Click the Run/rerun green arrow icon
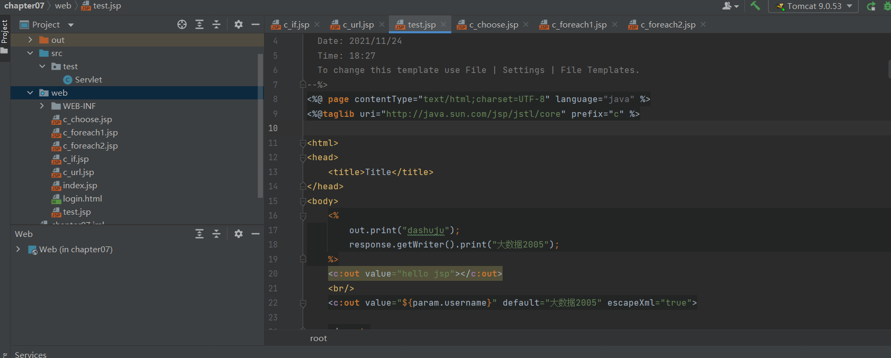The width and height of the screenshot is (891, 358). pos(871,6)
